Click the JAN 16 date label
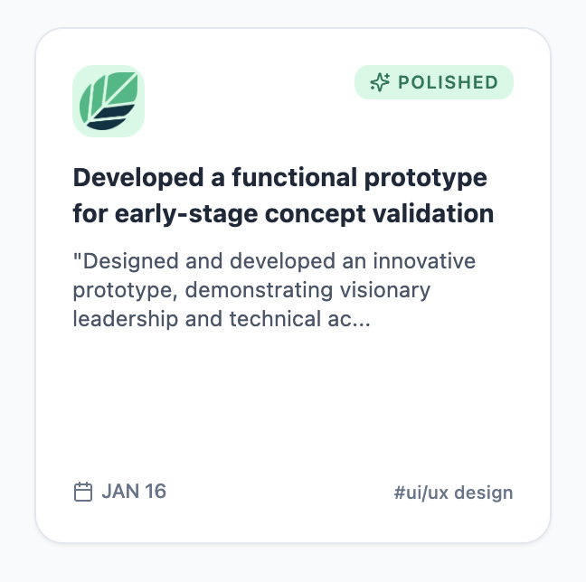586x582 pixels. pyautogui.click(x=134, y=492)
